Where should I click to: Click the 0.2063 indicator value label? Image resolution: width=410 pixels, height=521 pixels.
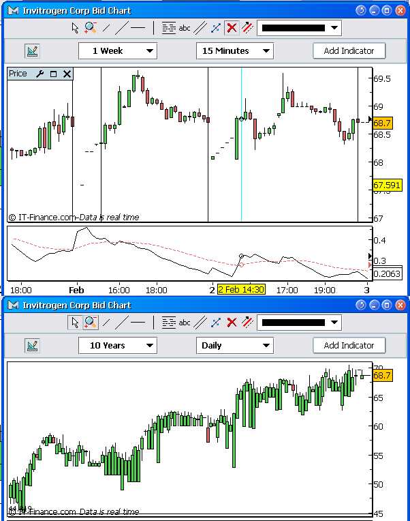[x=387, y=273]
